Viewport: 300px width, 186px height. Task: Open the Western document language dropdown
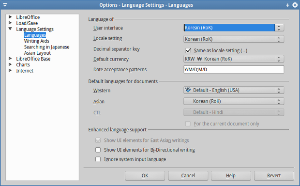pos(234,90)
